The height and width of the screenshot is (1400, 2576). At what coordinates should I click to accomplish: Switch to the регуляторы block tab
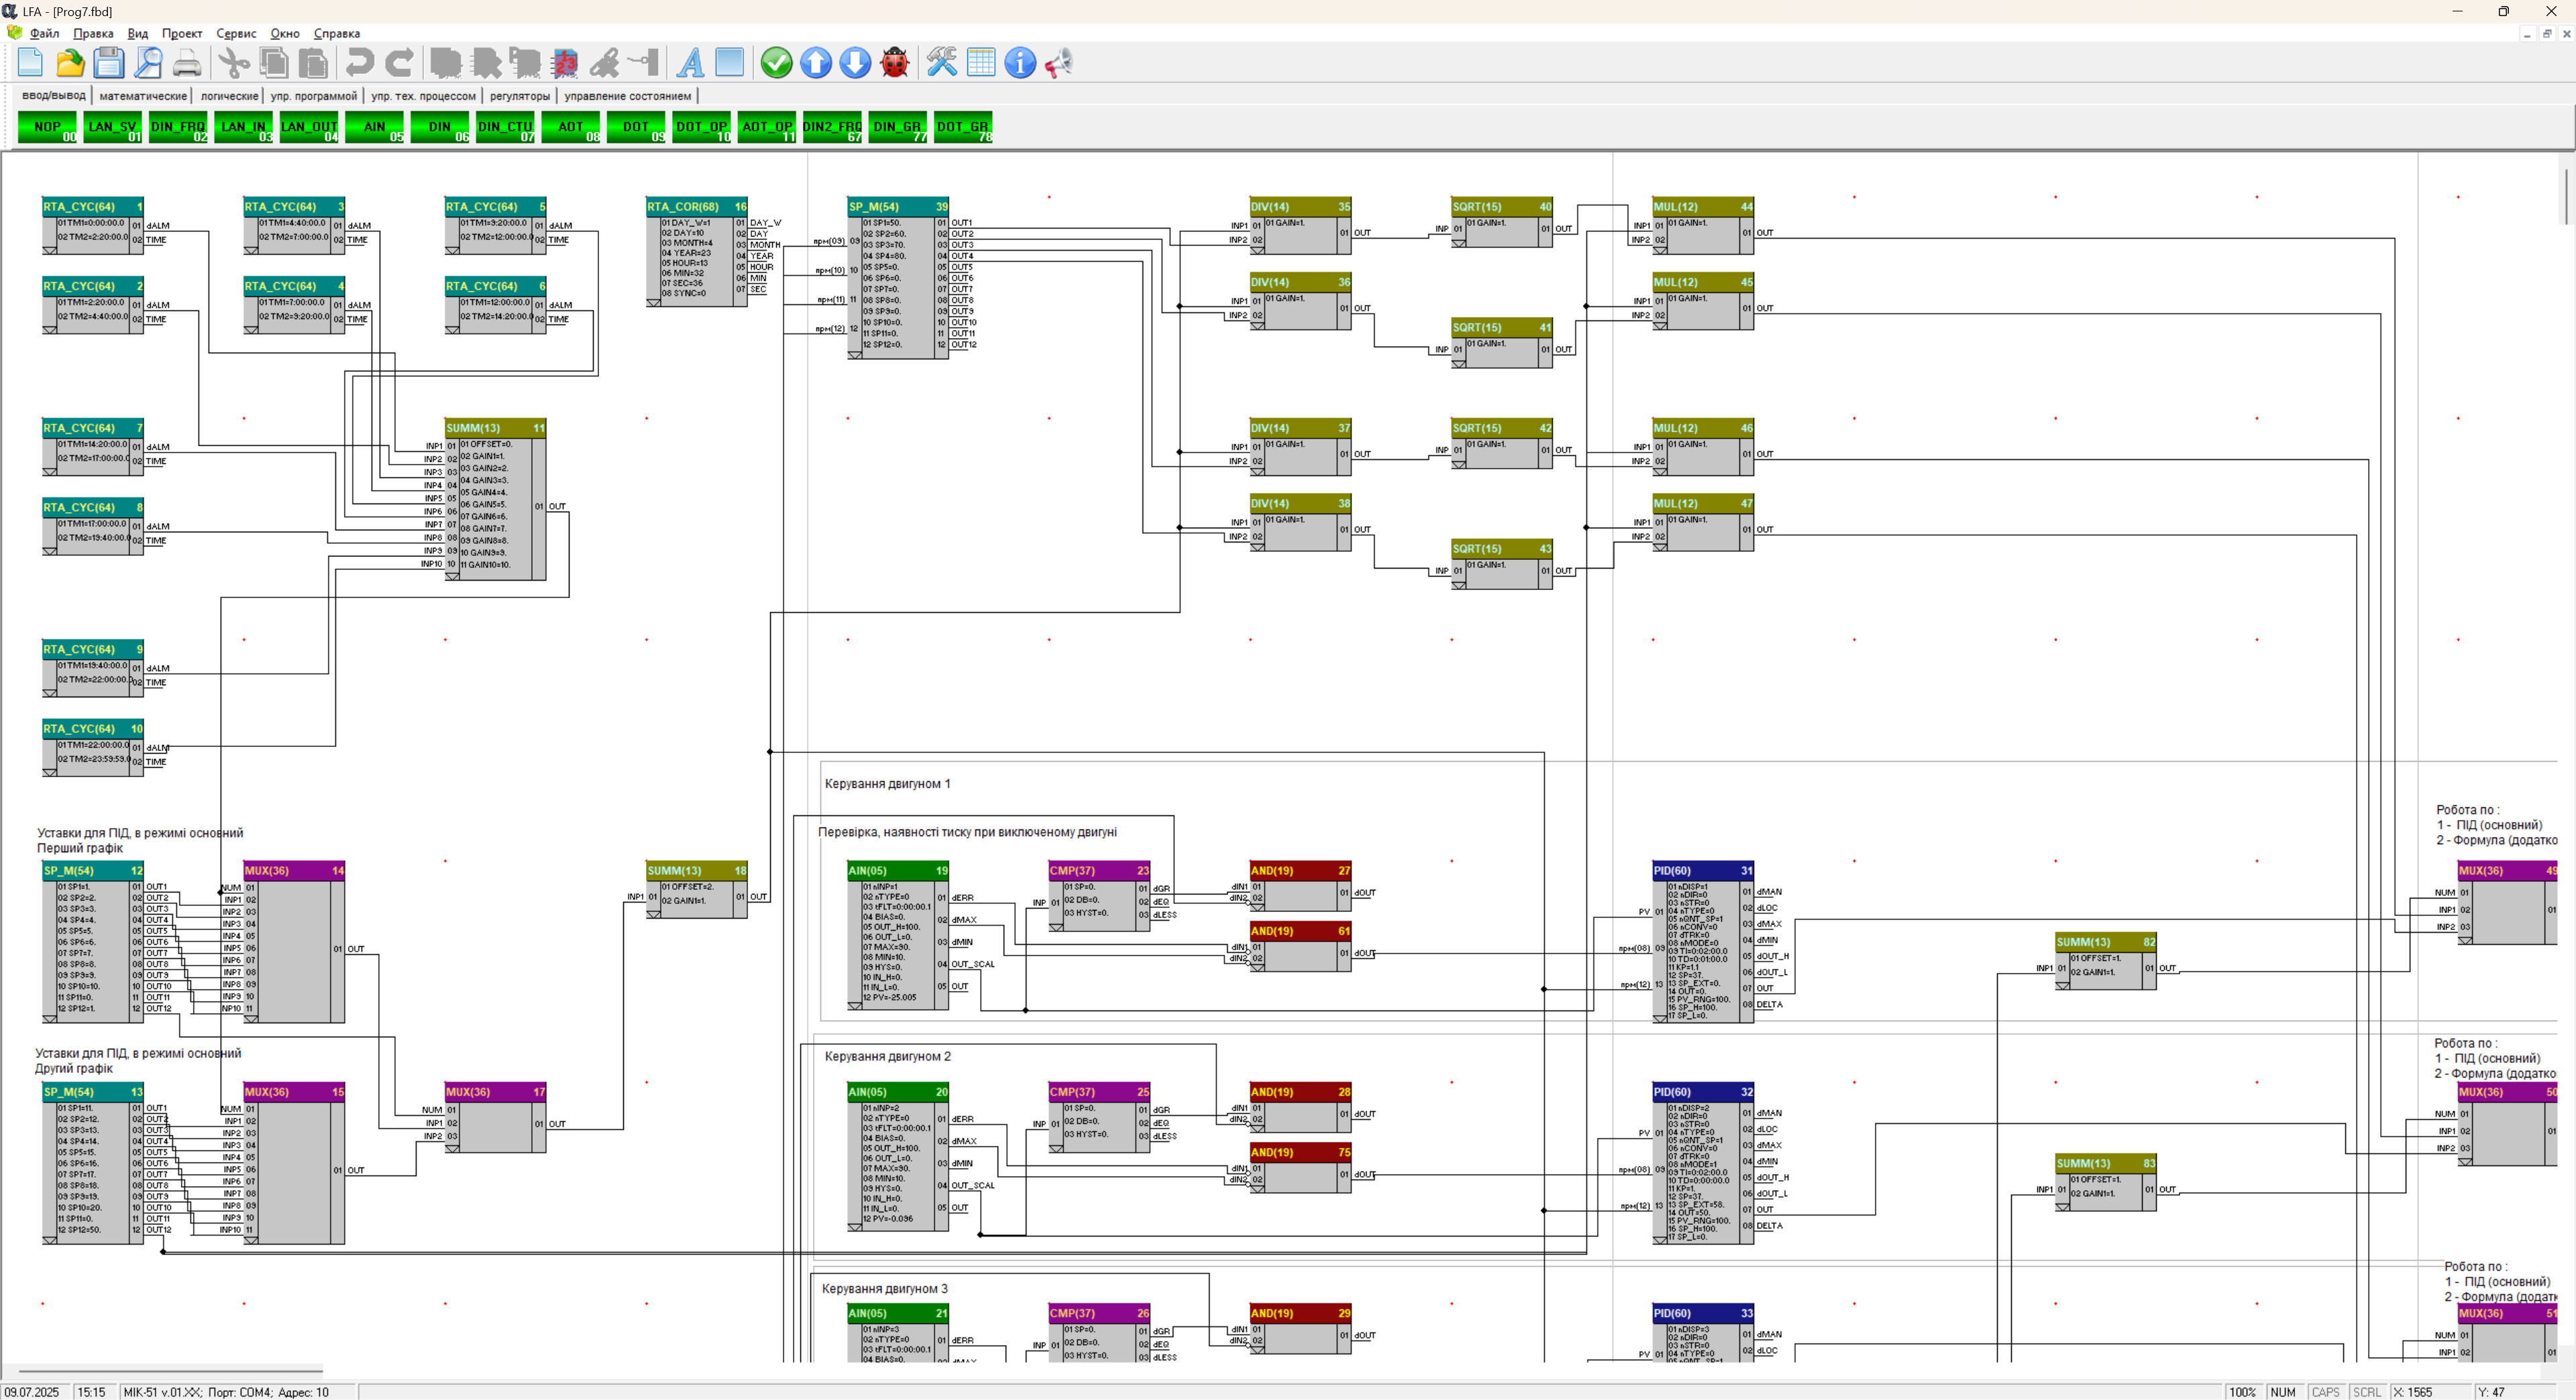(x=519, y=96)
